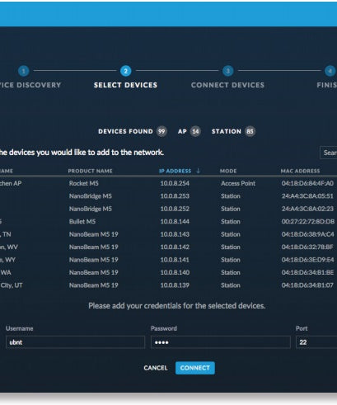Open the Connect Devices step label
This screenshot has width=337, height=405.
tap(227, 85)
